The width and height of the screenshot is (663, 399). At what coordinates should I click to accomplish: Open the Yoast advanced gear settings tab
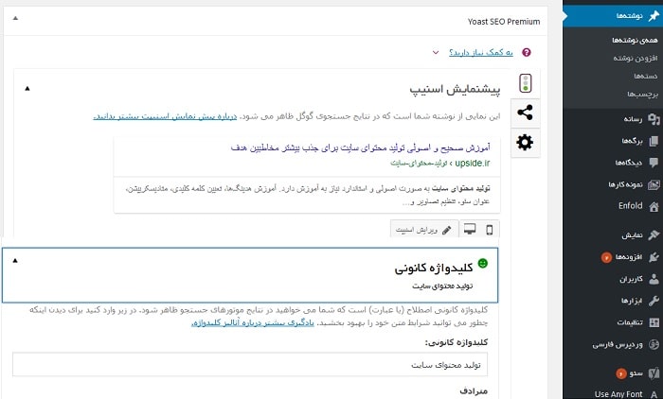tap(525, 142)
